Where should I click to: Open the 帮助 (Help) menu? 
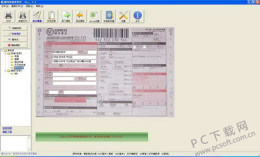point(40,6)
